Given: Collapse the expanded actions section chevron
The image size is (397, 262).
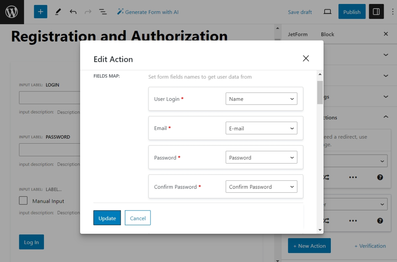Looking at the screenshot, I should 385,116.
